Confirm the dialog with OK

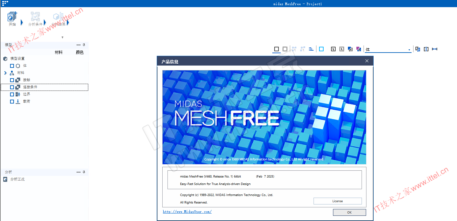coord(349,213)
